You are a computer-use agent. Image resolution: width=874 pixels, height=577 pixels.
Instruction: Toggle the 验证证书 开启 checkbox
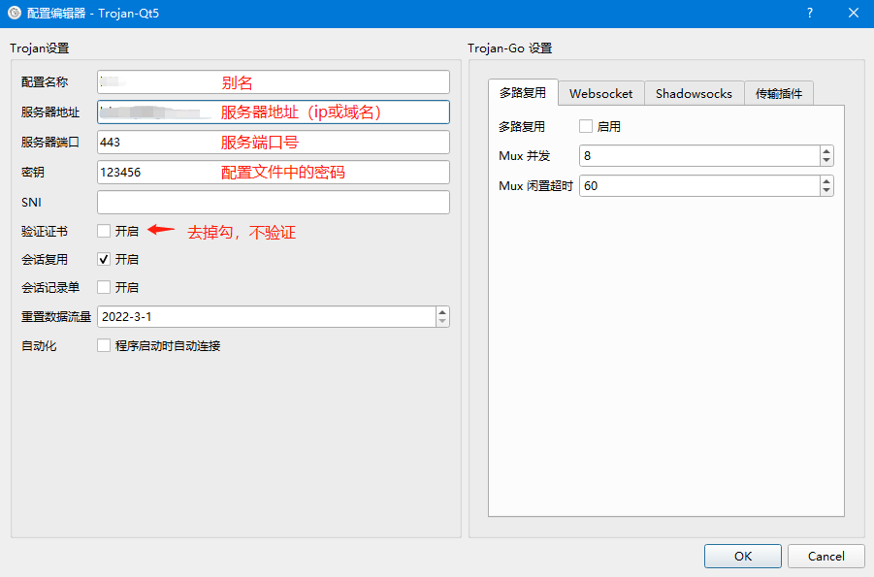104,231
